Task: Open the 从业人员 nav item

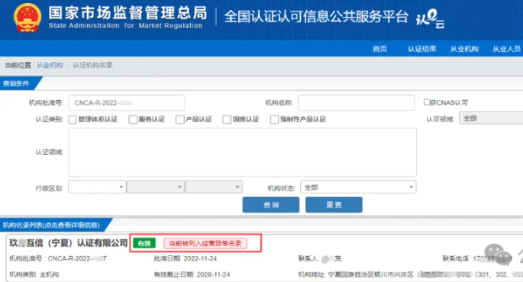Action: [x=506, y=49]
